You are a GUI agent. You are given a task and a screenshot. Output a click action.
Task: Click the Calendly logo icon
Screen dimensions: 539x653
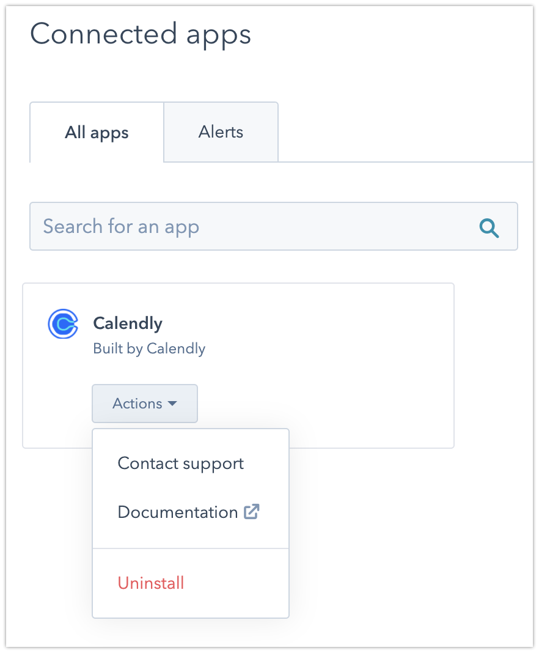coord(63,324)
